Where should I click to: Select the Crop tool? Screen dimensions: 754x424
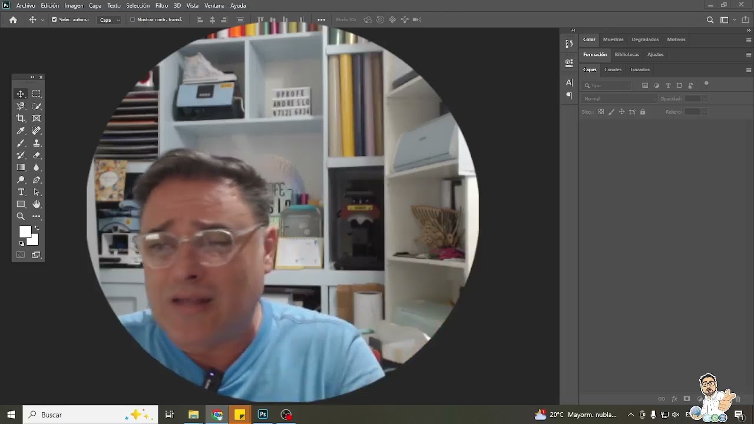pyautogui.click(x=21, y=118)
